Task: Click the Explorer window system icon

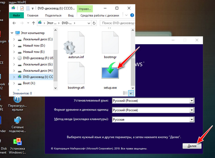Action: [x=13, y=8]
